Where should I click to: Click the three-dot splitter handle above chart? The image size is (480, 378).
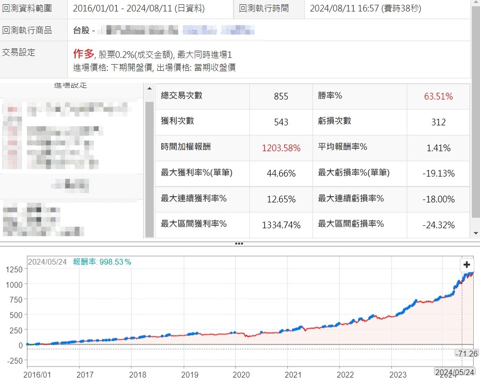(239, 244)
